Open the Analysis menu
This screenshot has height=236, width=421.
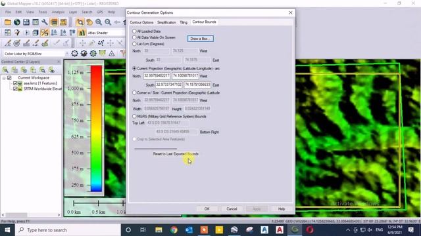(58, 12)
